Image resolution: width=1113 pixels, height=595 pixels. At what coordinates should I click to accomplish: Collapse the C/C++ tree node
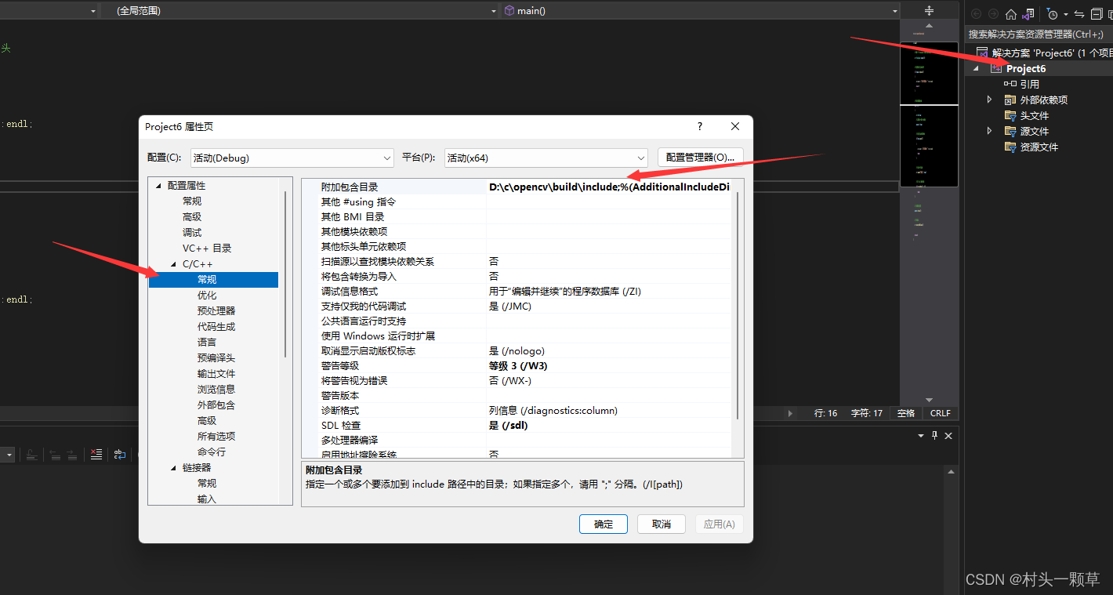tap(173, 264)
